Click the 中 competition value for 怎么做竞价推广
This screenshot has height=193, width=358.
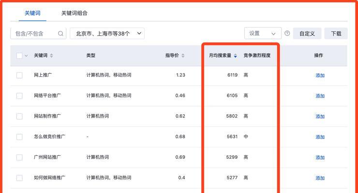click(x=246, y=137)
